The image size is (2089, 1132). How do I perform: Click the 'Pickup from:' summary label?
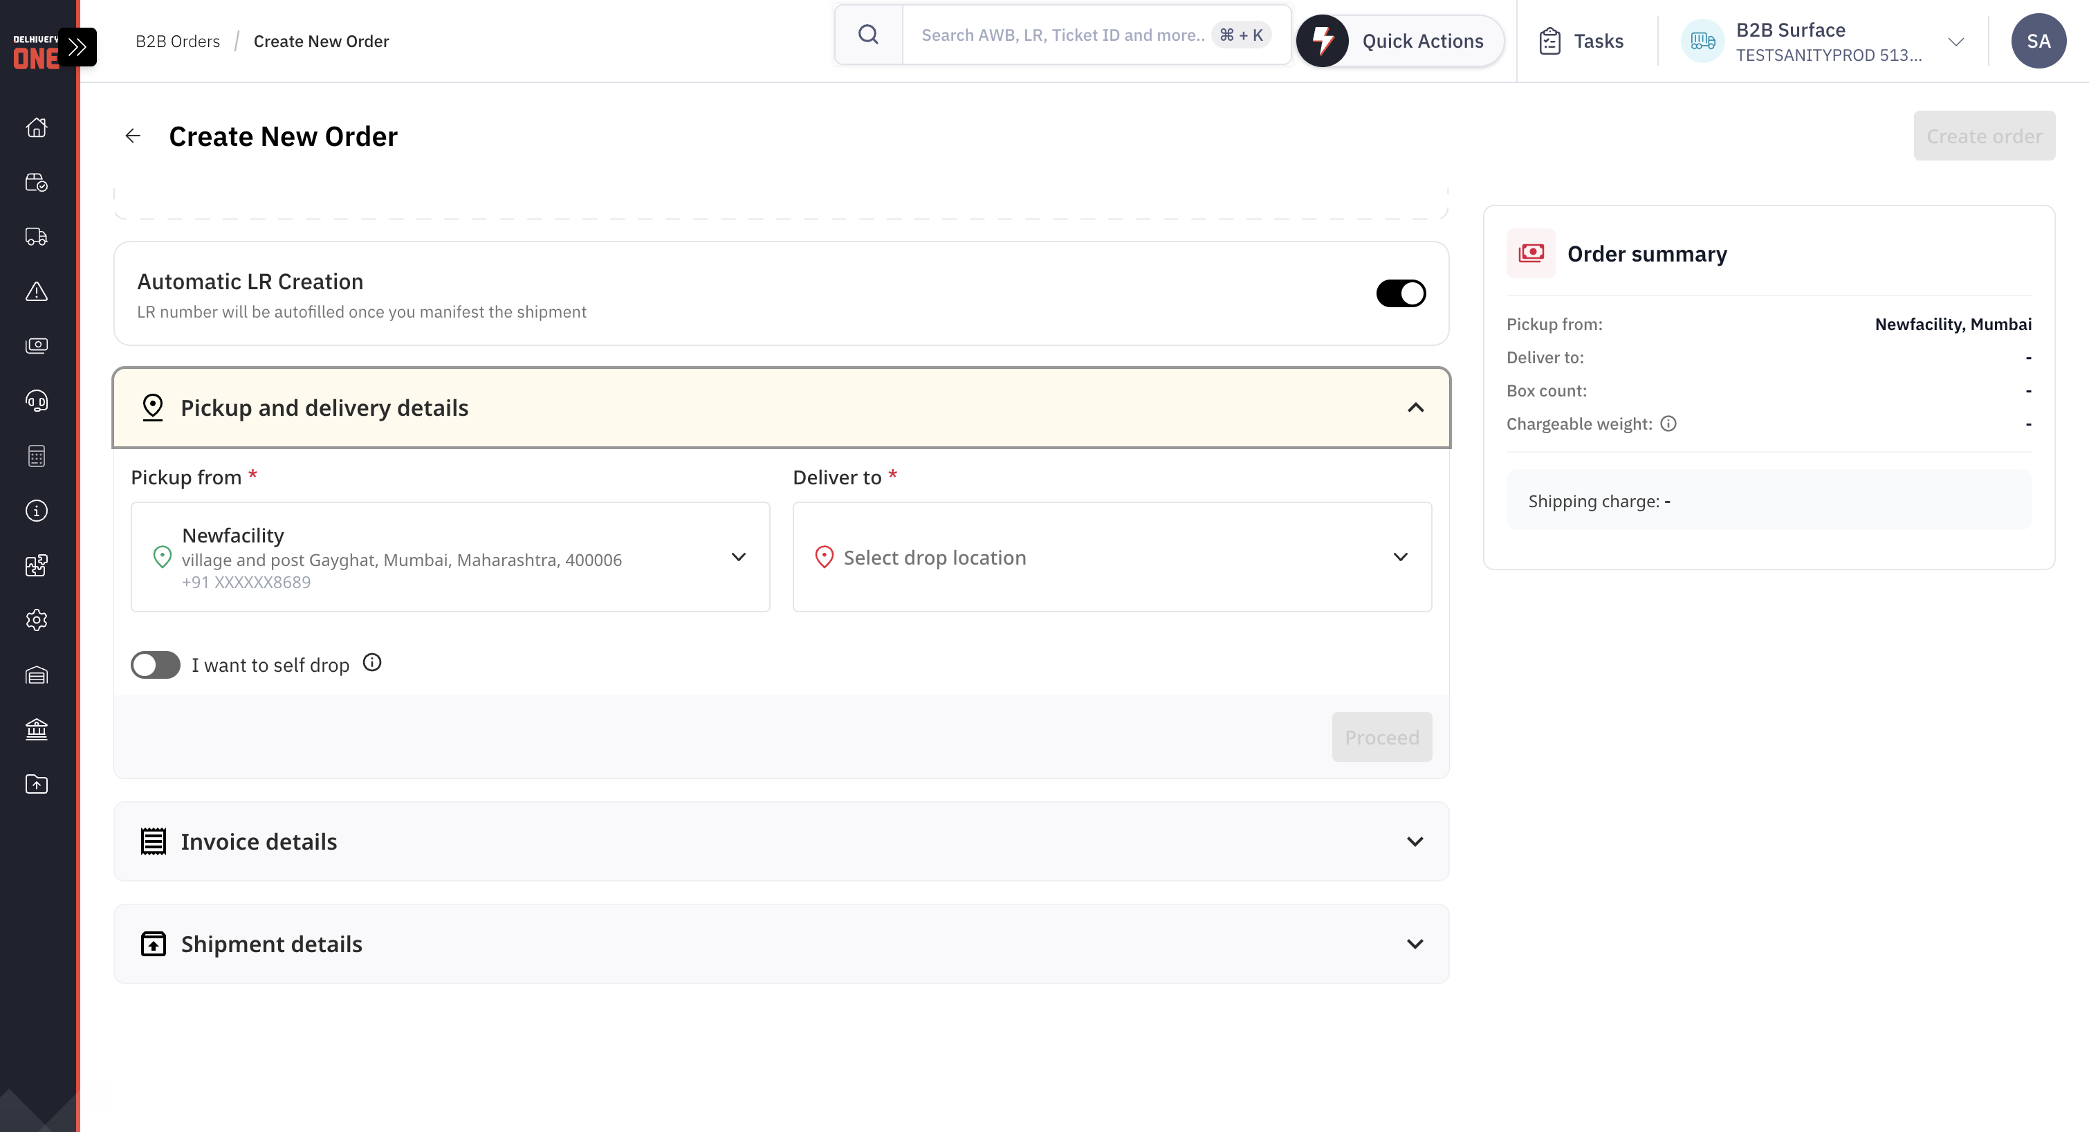pyautogui.click(x=1554, y=324)
